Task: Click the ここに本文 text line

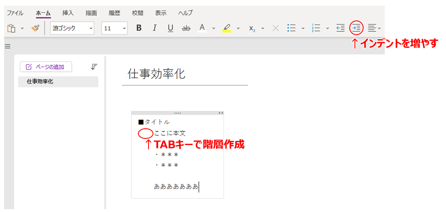Action: click(x=170, y=133)
